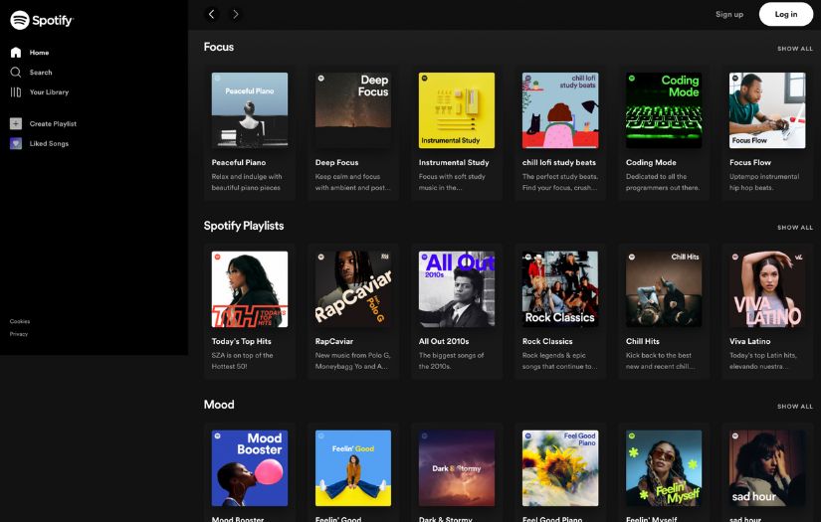Image resolution: width=821 pixels, height=522 pixels.
Task: Click 'Viva Latino' title text
Action: coord(749,342)
